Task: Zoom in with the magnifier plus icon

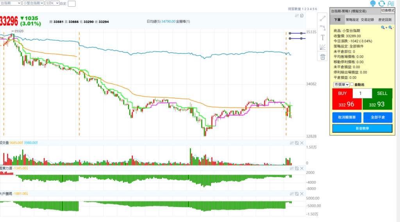Action: (384, 28)
